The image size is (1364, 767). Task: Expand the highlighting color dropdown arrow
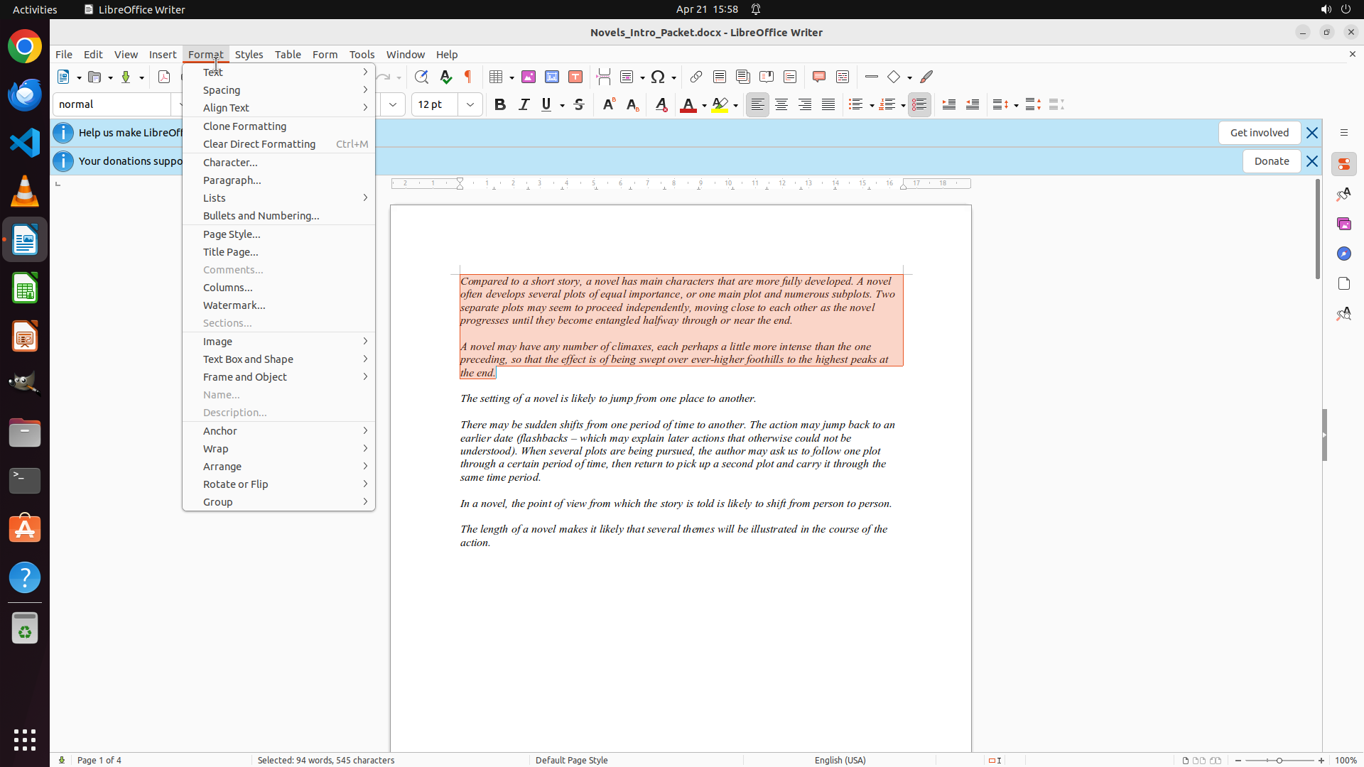coord(736,105)
